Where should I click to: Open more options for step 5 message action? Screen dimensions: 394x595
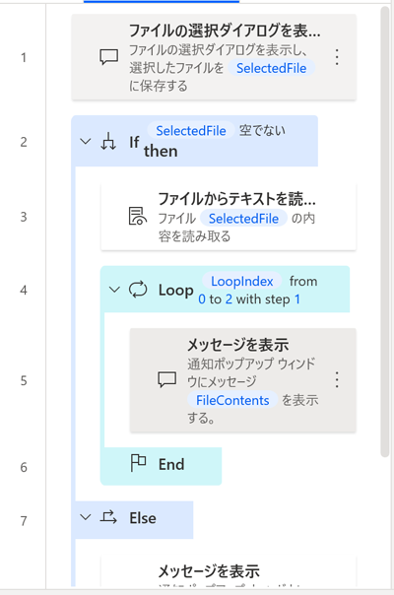coord(337,380)
